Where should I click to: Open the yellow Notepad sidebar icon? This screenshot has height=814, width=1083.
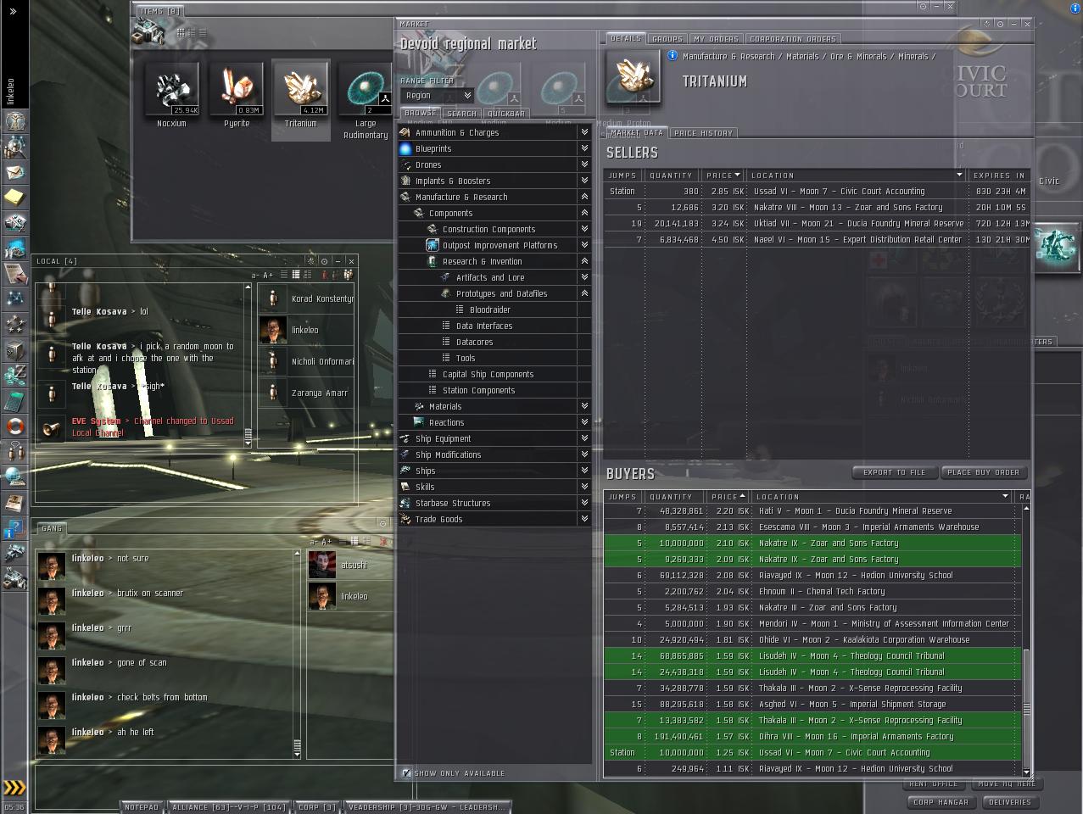[14, 198]
